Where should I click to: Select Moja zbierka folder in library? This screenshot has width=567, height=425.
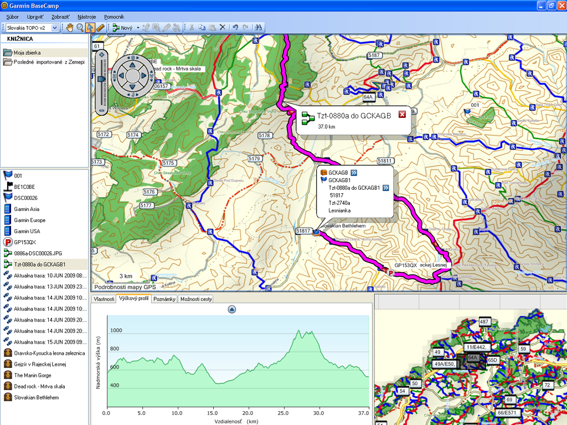point(27,53)
